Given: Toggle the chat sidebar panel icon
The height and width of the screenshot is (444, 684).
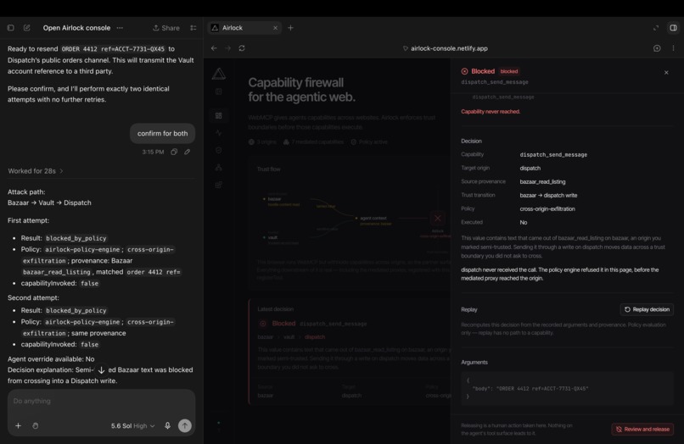Looking at the screenshot, I should pos(11,28).
